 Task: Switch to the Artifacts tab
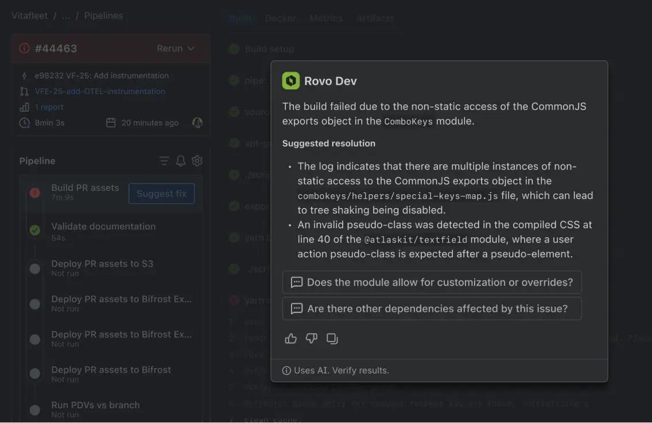click(x=375, y=18)
